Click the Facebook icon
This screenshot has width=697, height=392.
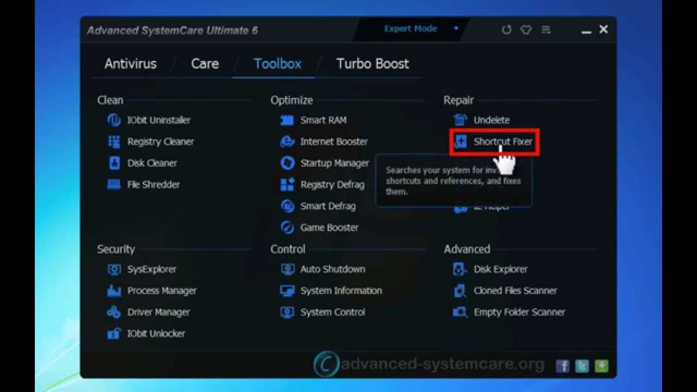(x=563, y=366)
